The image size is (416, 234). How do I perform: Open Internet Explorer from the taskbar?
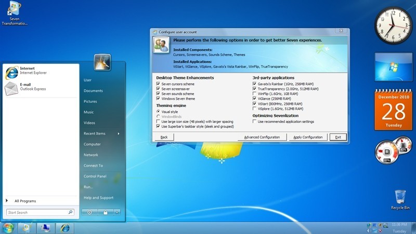point(64,228)
